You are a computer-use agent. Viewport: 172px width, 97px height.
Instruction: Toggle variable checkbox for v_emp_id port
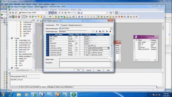pyautogui.click(x=89, y=46)
